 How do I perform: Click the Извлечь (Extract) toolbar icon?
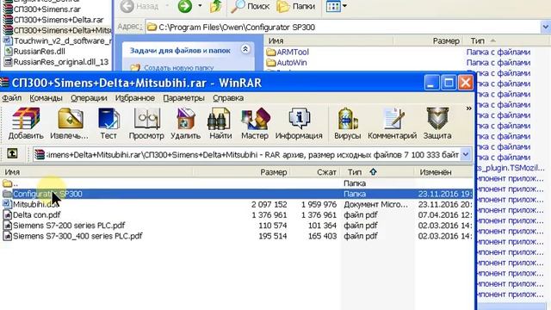pos(70,123)
